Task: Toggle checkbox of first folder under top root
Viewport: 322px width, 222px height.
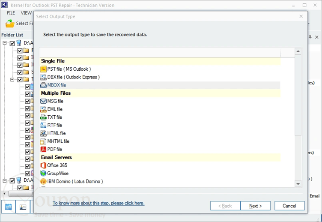Action: [20, 51]
